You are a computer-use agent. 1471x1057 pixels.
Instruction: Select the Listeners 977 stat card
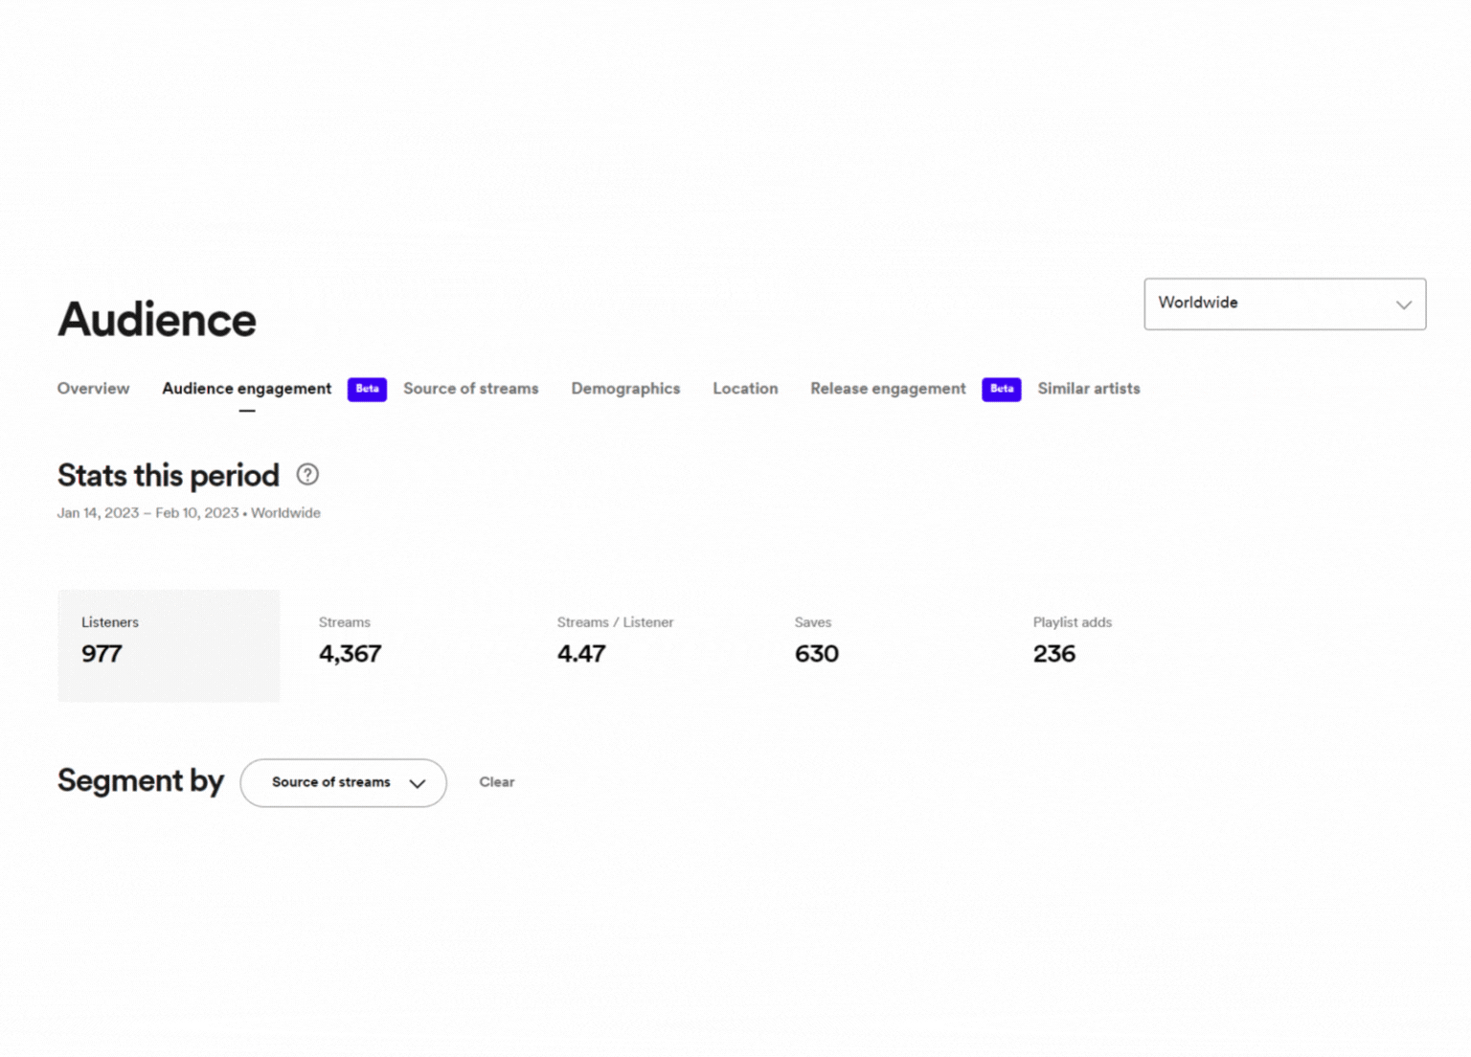click(169, 645)
